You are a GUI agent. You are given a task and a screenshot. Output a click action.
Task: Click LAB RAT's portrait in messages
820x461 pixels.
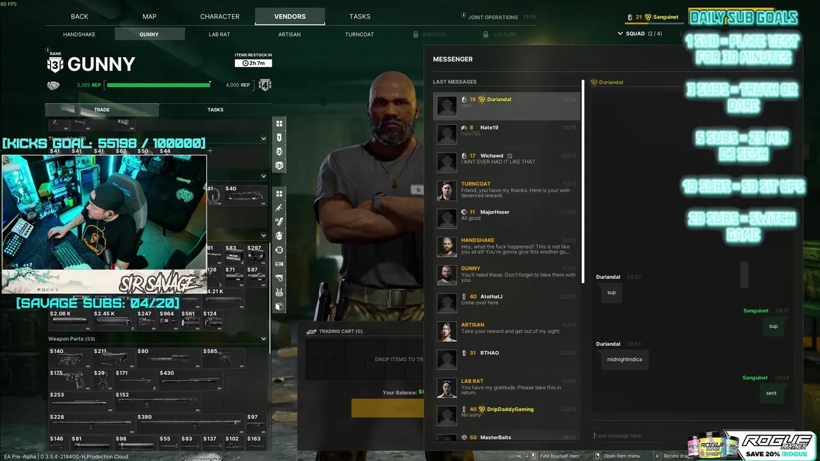447,388
